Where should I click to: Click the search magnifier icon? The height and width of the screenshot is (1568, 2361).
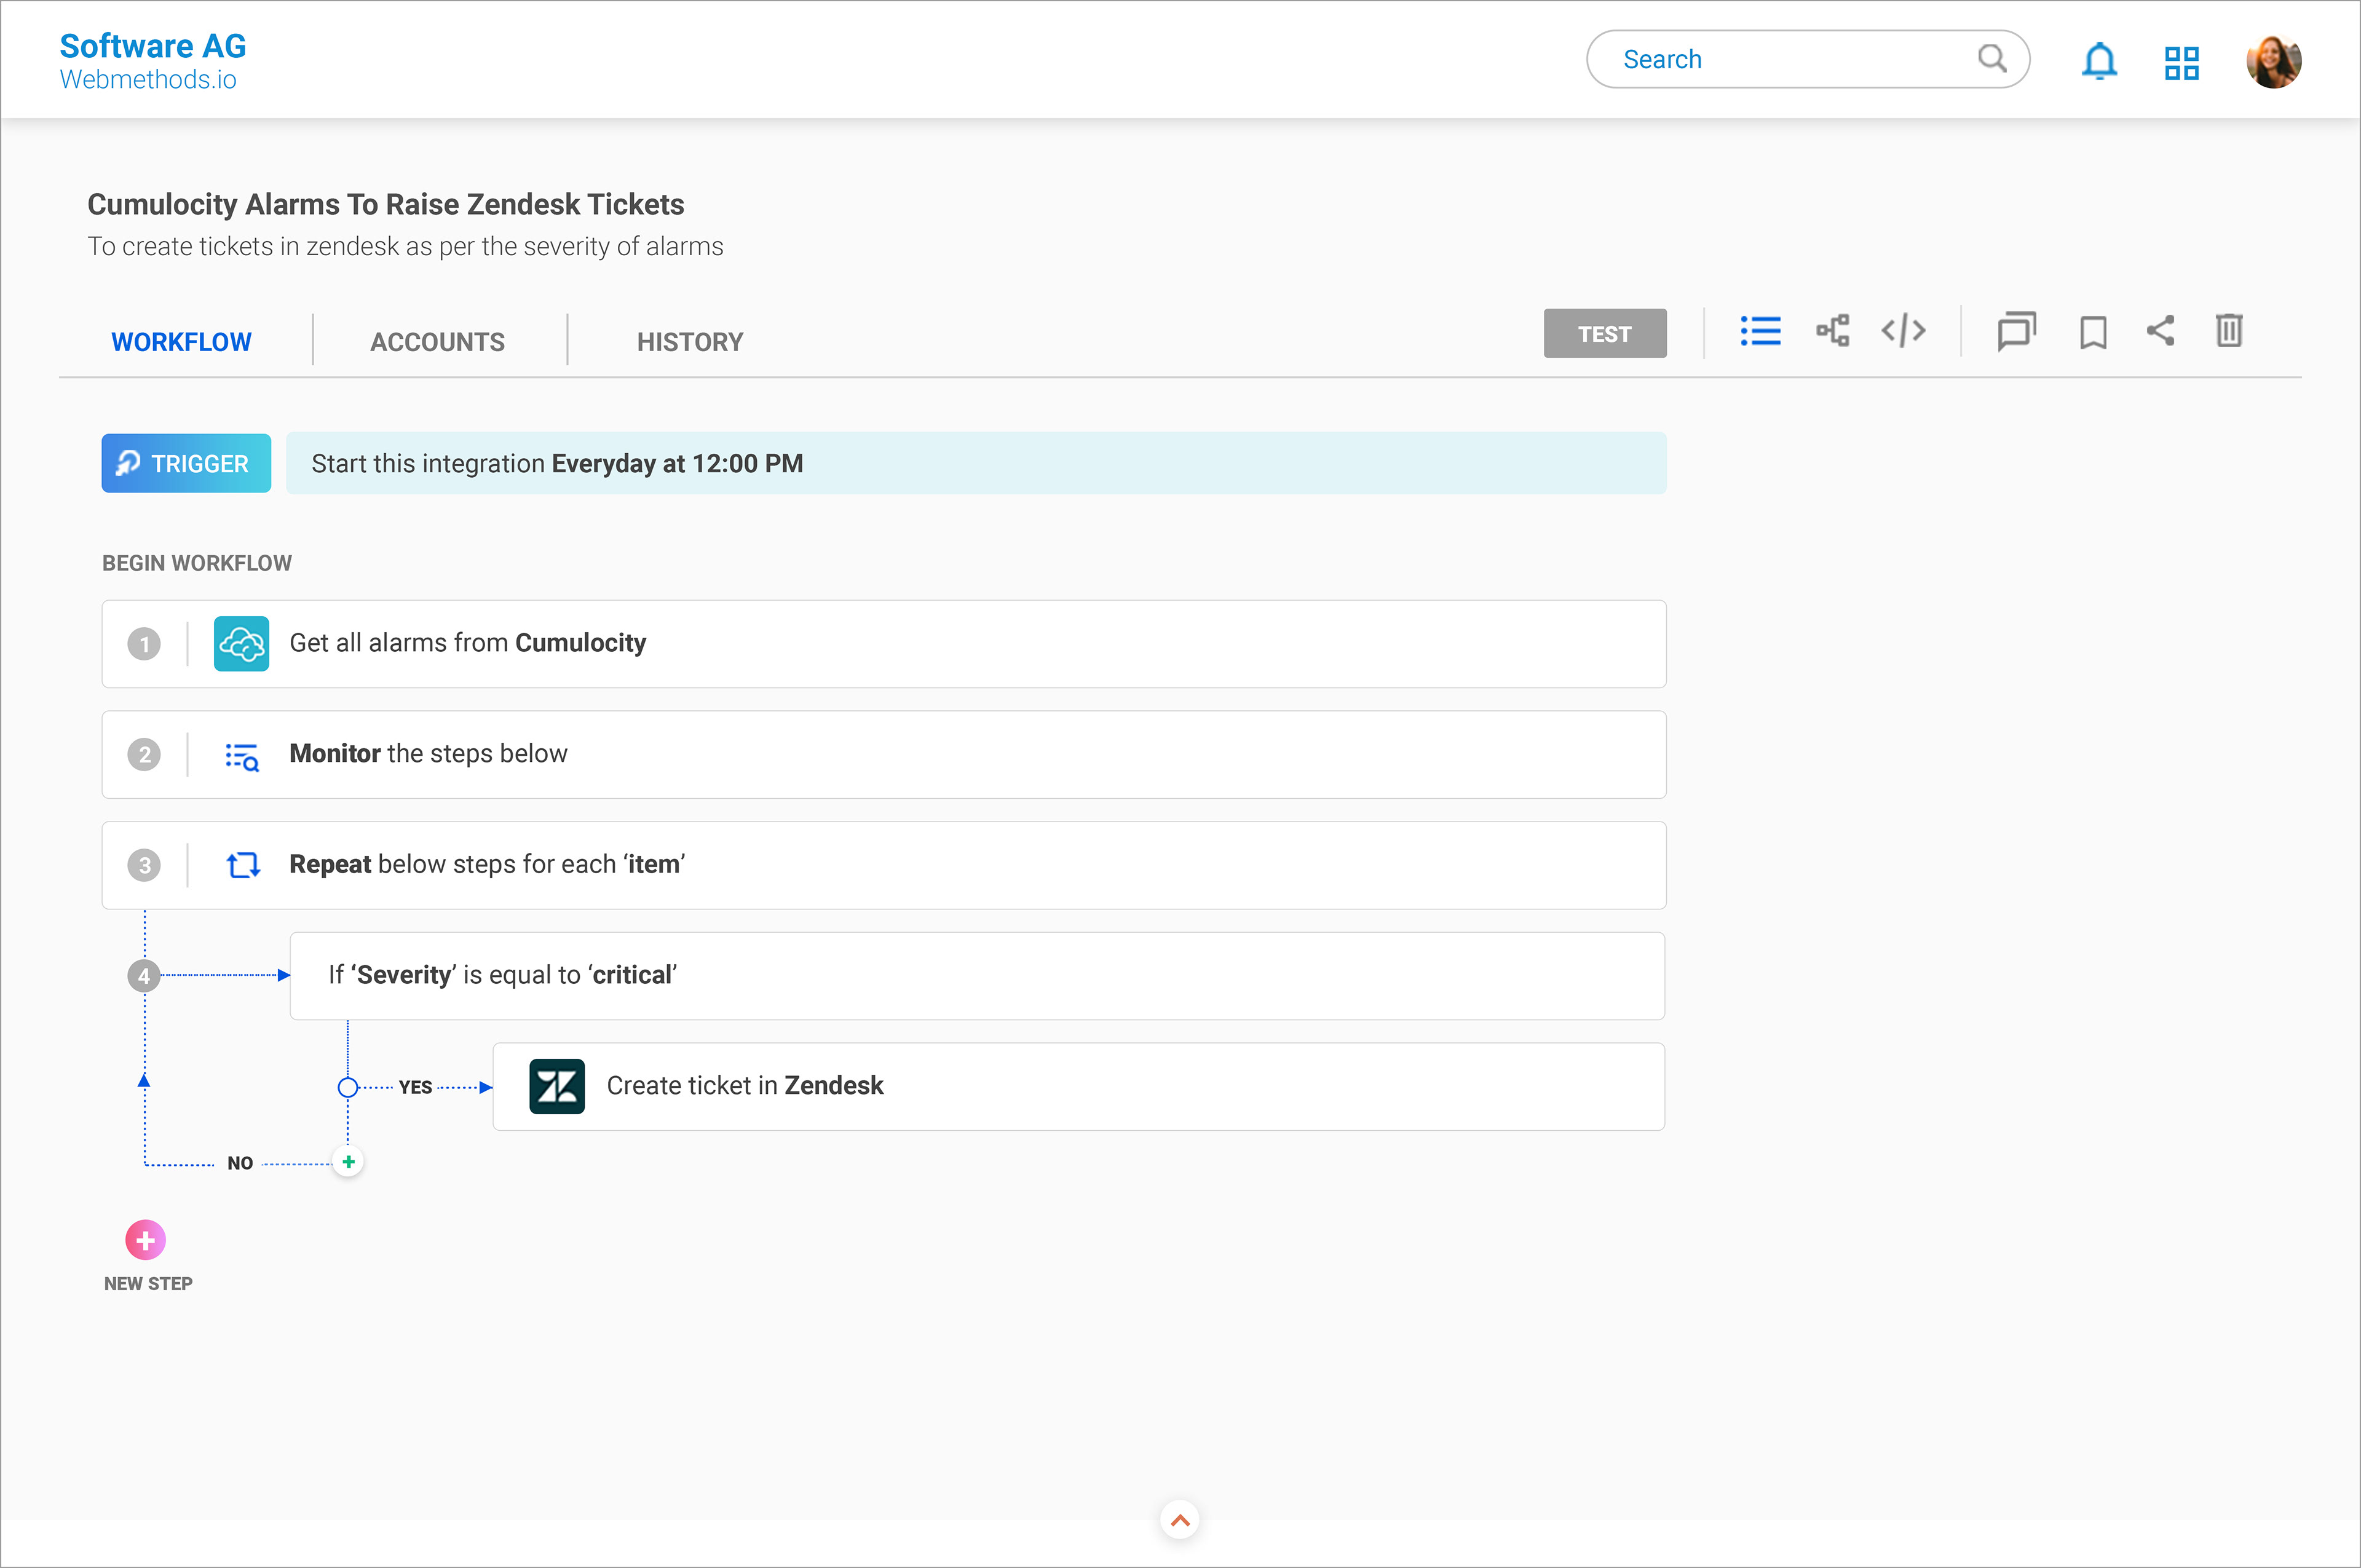coord(1992,59)
